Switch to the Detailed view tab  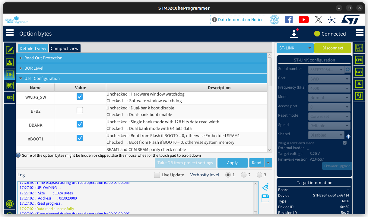(x=33, y=48)
